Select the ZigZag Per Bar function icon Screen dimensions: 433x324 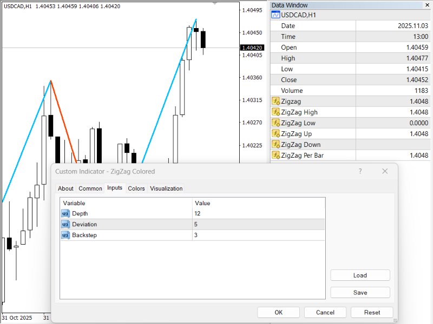click(277, 155)
